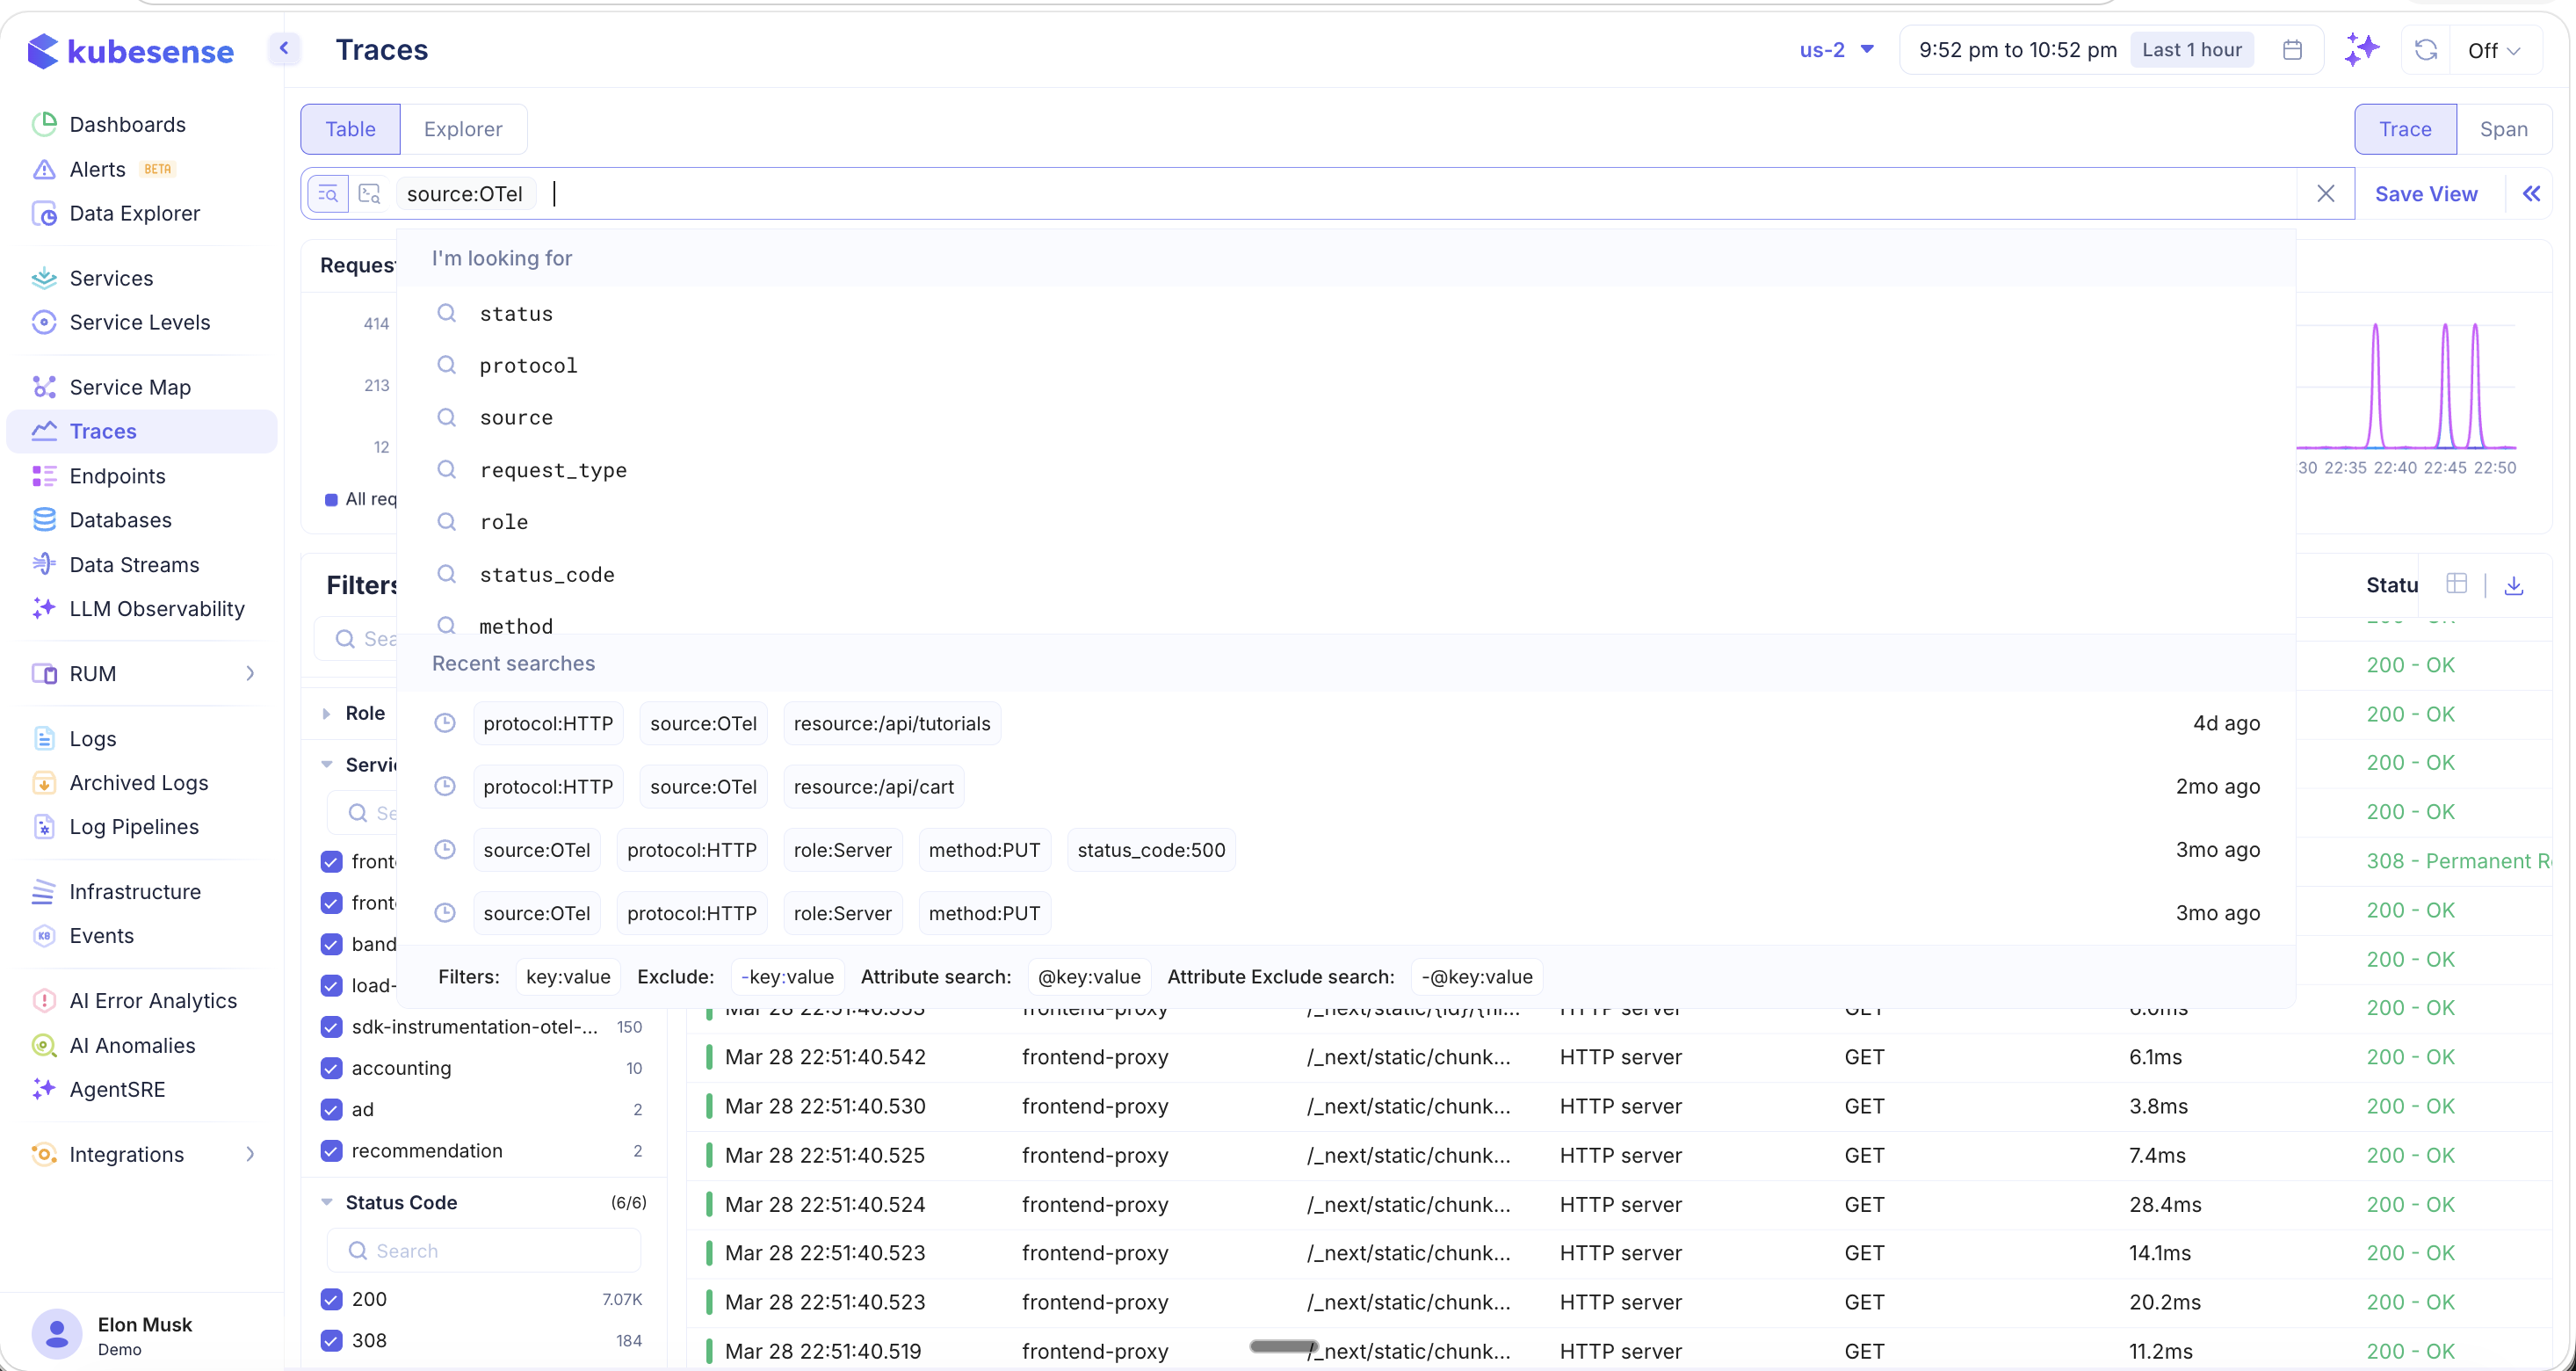2576x1371 pixels.
Task: Open the calendar date picker
Action: (2293, 49)
